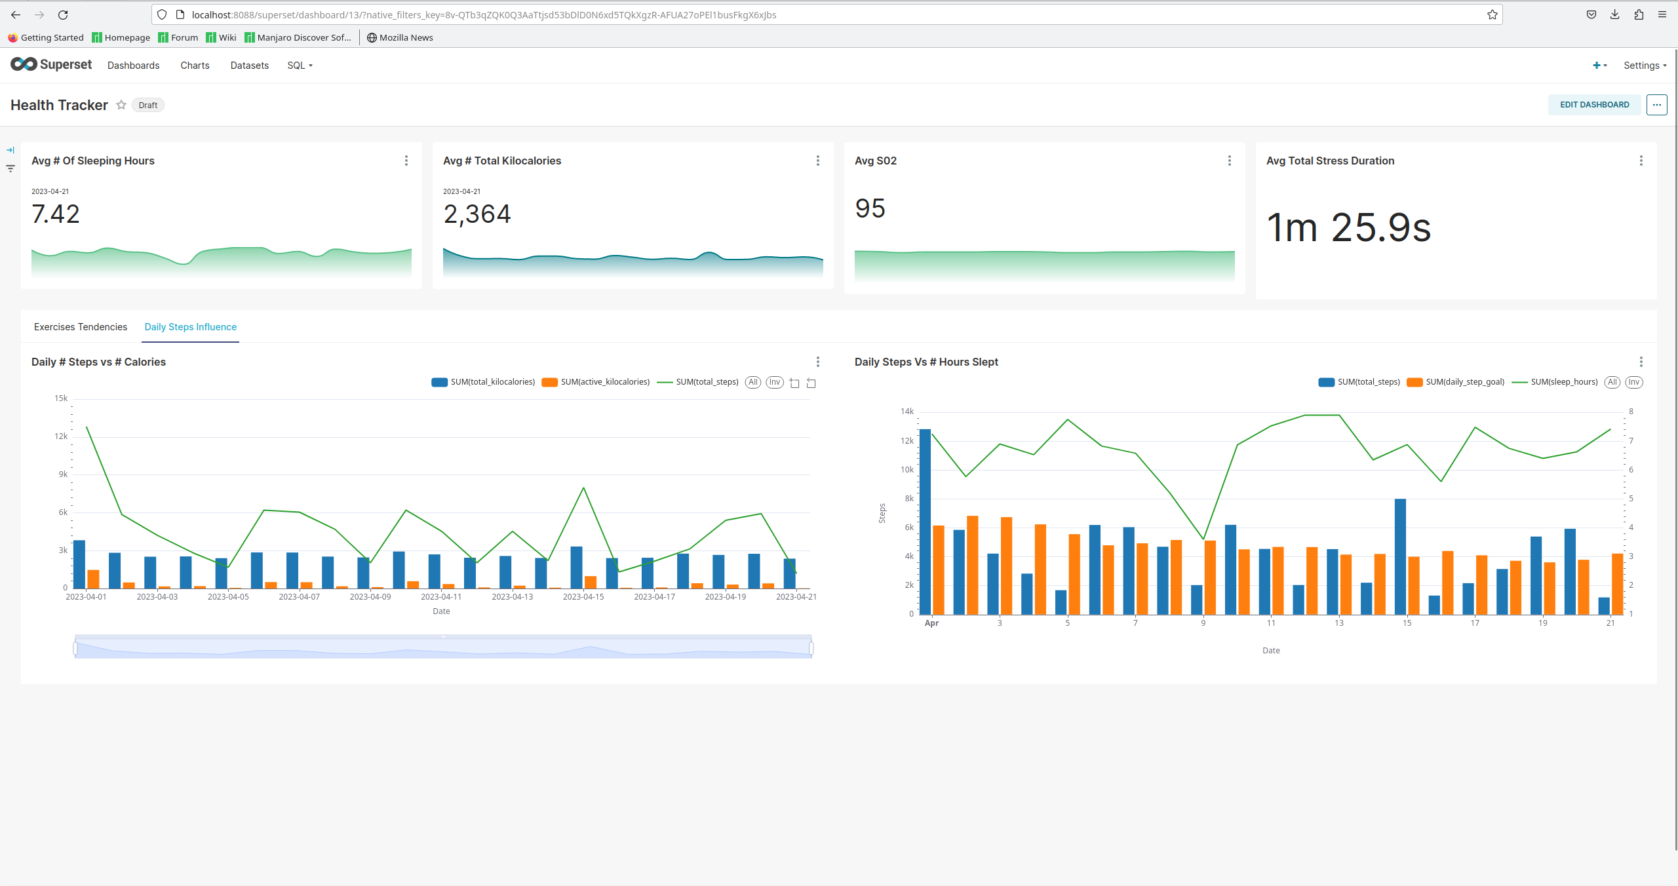Select the Exercises Tendencies tab
This screenshot has height=886, width=1678.
(80, 326)
